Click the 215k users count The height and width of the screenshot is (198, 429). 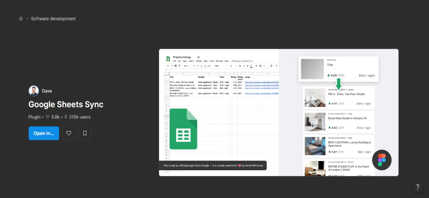click(77, 117)
